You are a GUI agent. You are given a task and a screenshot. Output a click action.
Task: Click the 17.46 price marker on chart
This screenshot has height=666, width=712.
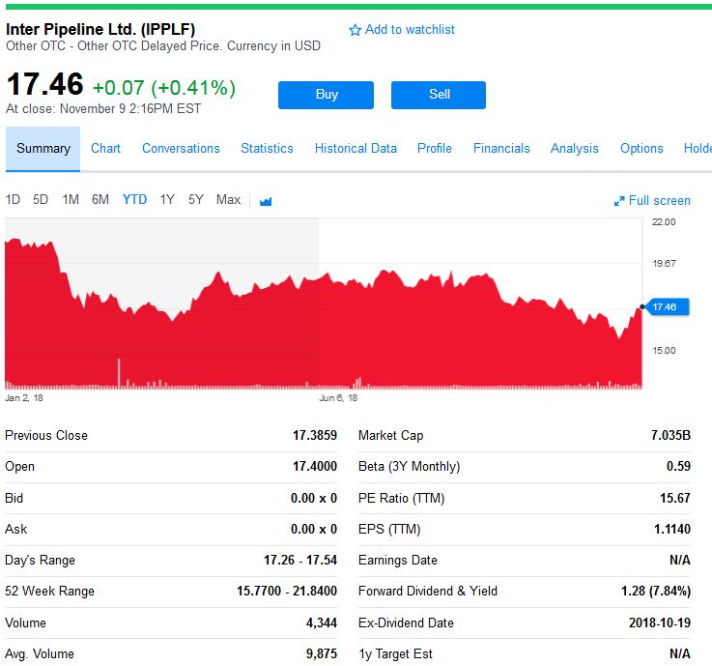point(668,307)
